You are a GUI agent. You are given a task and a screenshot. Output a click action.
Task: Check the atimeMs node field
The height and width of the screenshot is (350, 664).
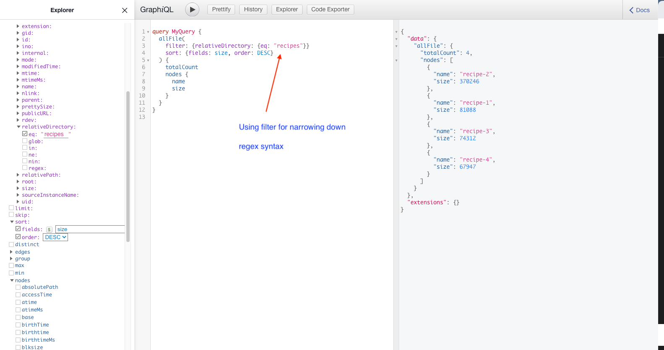tap(18, 309)
